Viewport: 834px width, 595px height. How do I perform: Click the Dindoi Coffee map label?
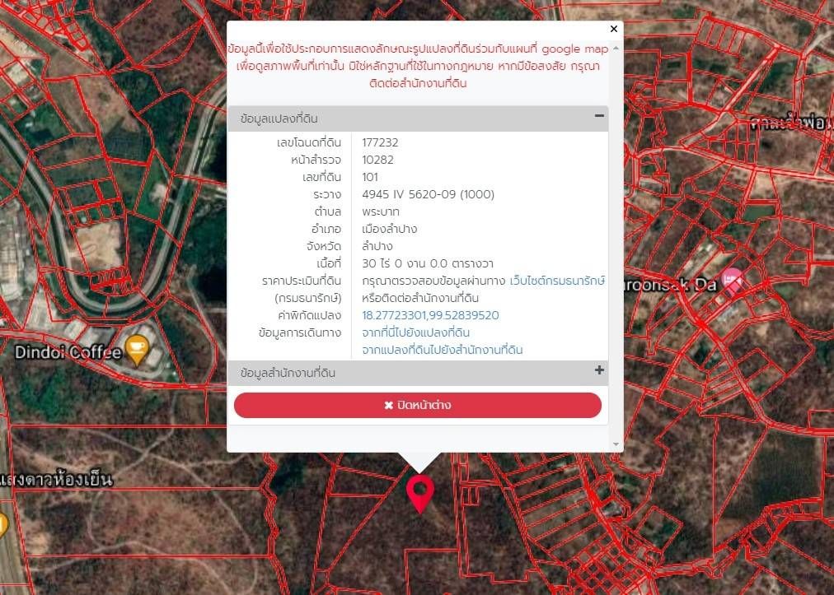coord(68,351)
